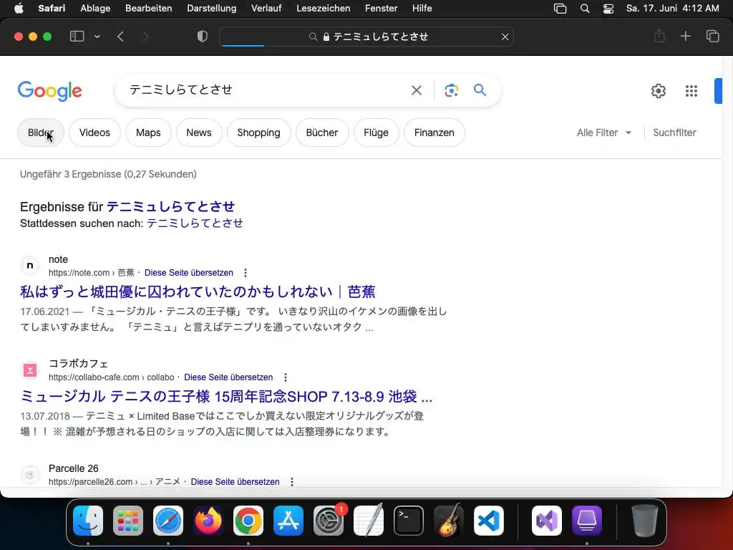Search by image with Google Lens icon
Viewport: 733px width, 550px height.
click(x=451, y=90)
